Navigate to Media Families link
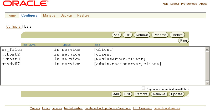The height and width of the screenshot is (110, 210). tap(73, 108)
